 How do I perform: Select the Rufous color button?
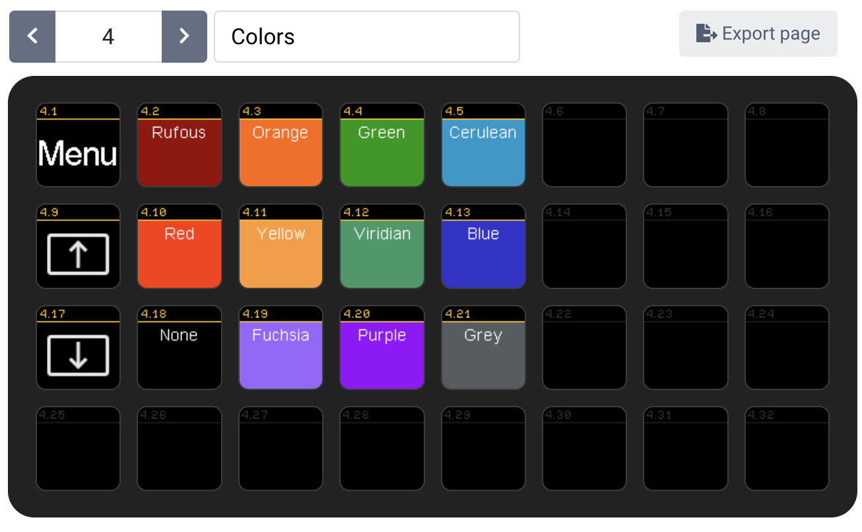[x=179, y=146]
